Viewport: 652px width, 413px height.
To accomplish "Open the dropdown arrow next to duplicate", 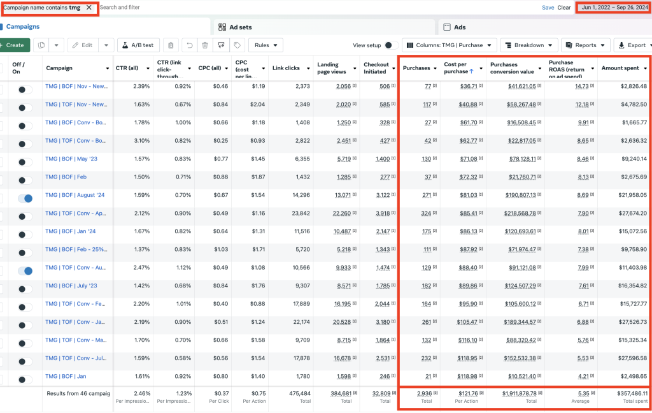I will pyautogui.click(x=56, y=45).
